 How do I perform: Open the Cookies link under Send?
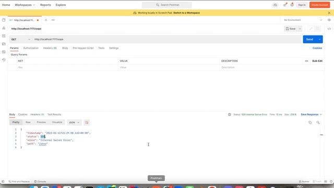[317, 48]
